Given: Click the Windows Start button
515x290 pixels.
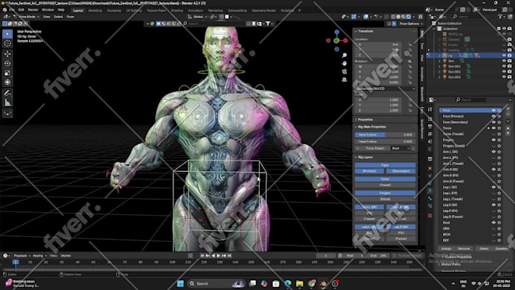Looking at the screenshot, I should [x=180, y=283].
